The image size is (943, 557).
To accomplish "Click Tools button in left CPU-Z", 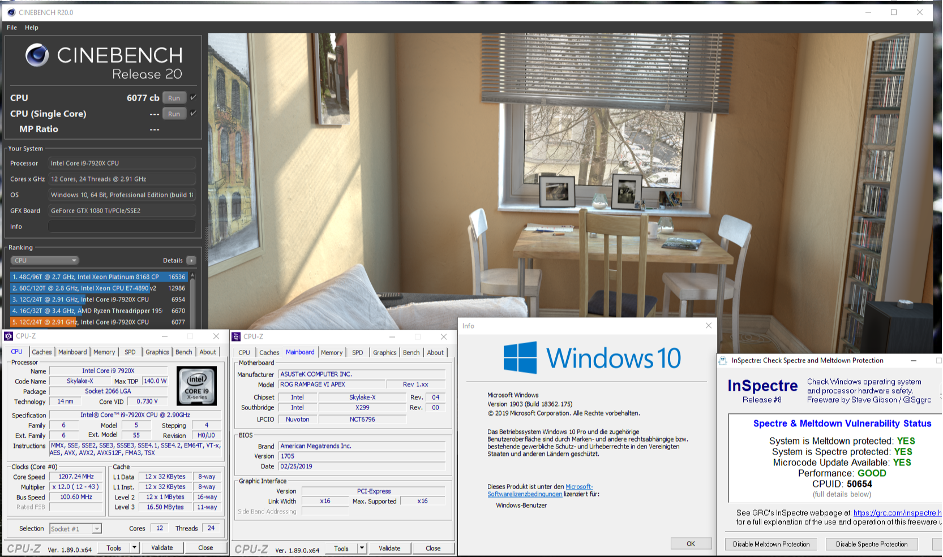I will 114,547.
